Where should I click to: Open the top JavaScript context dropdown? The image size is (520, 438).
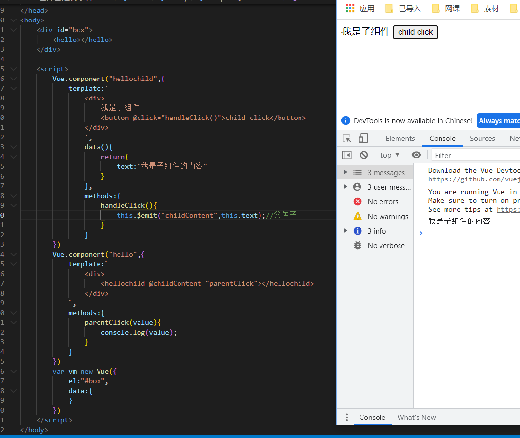390,155
